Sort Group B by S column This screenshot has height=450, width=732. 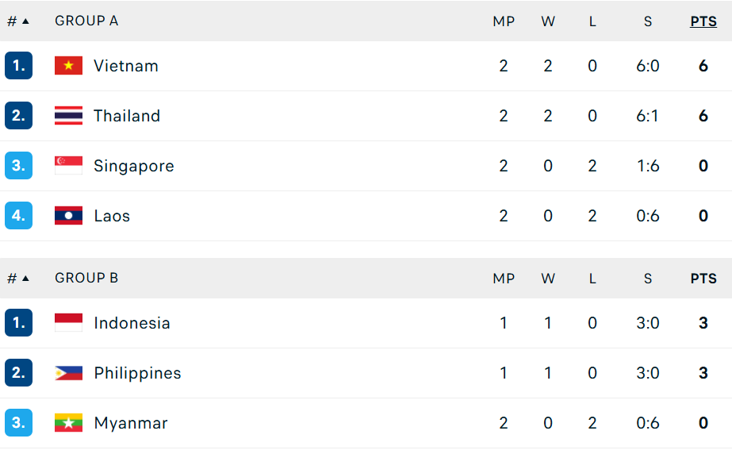point(648,279)
